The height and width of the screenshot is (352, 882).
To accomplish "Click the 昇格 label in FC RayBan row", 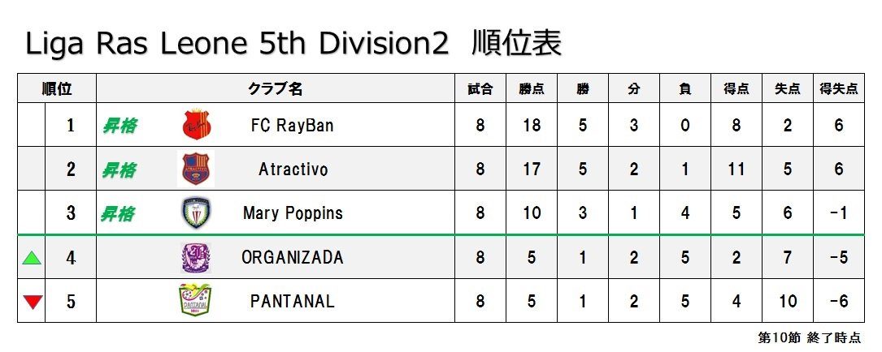I will coord(119,126).
